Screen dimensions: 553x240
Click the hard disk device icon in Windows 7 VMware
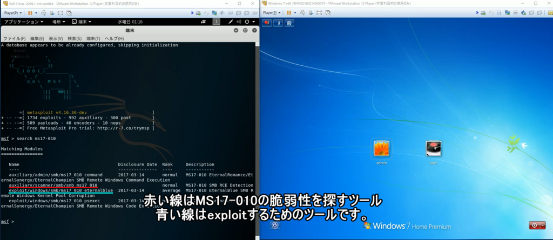pos(483,13)
